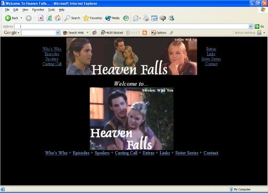Viewport: 268px width, 193px height.
Task: Follow the Who's Who link beside the banner
Action: 52,49
